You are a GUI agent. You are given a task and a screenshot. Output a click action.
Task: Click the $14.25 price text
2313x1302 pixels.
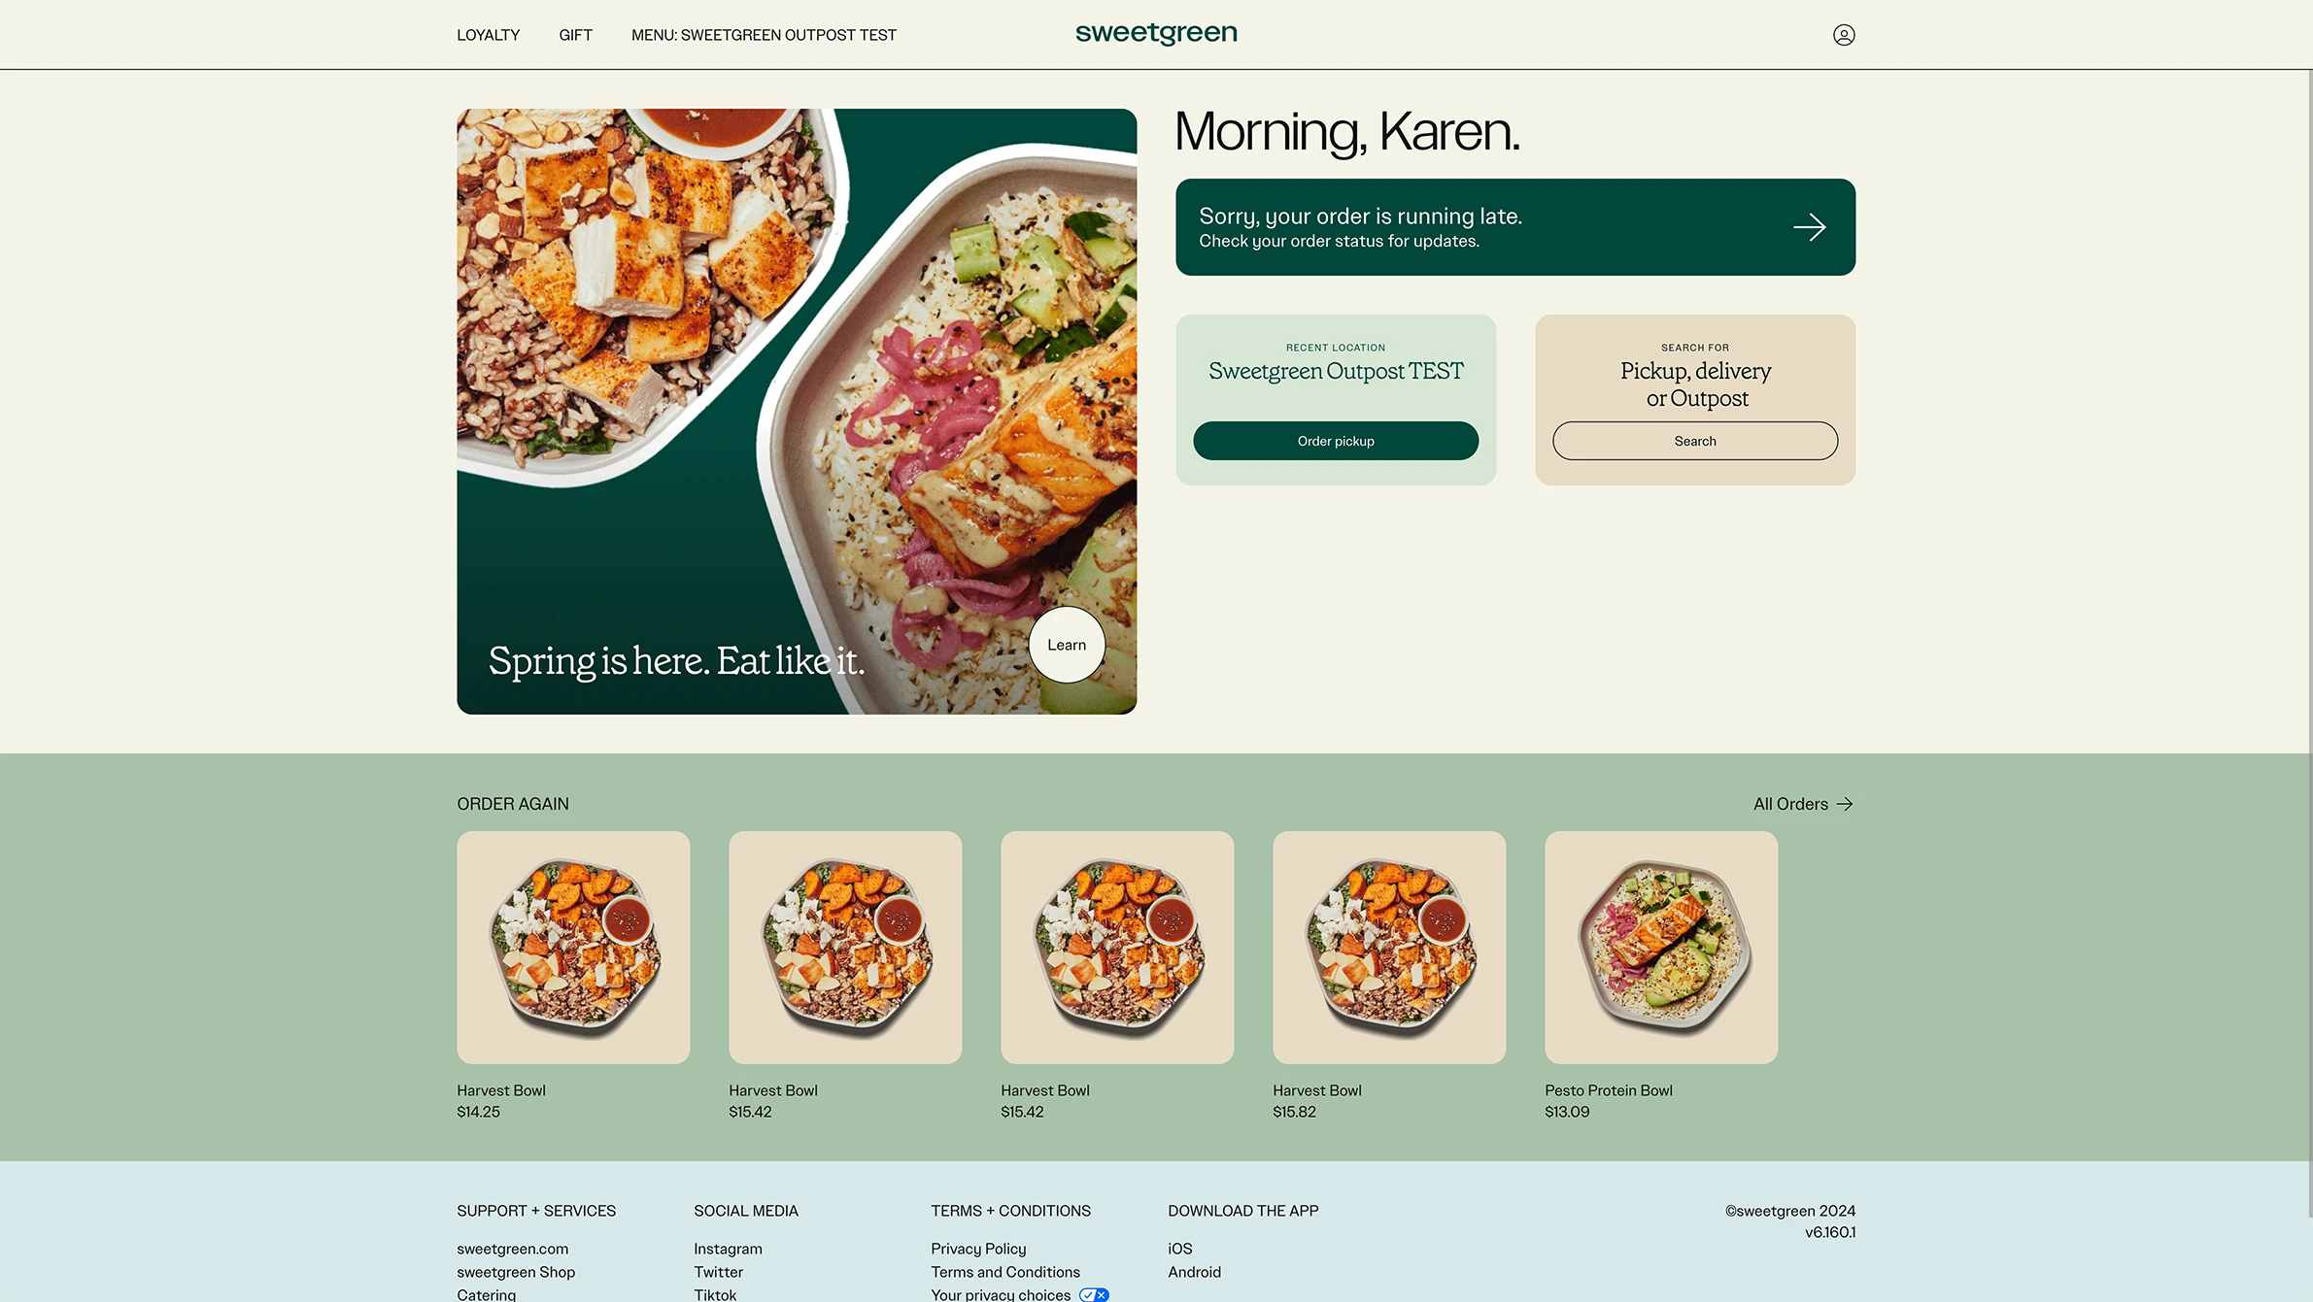[478, 1112]
